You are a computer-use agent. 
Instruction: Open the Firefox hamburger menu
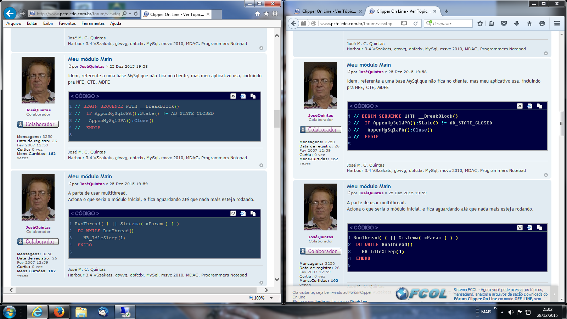557,23
